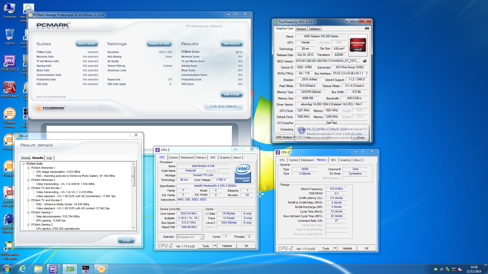This screenshot has height=274, width=488.
Task: Launch the CINEBENCH Windows desktop shortcut
Action: (8, 223)
